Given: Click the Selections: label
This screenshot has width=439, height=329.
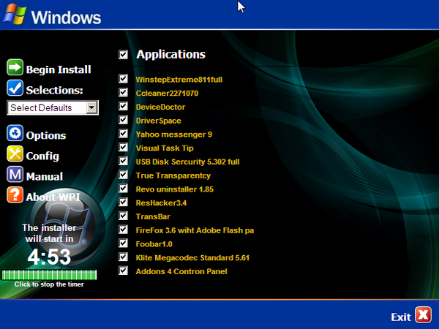Looking at the screenshot, I should pos(55,90).
